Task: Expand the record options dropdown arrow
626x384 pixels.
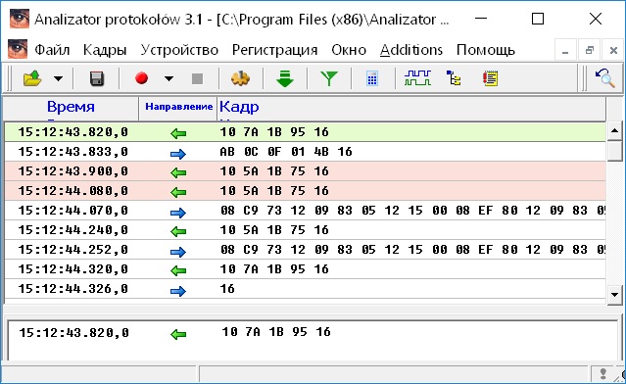Action: 169,78
